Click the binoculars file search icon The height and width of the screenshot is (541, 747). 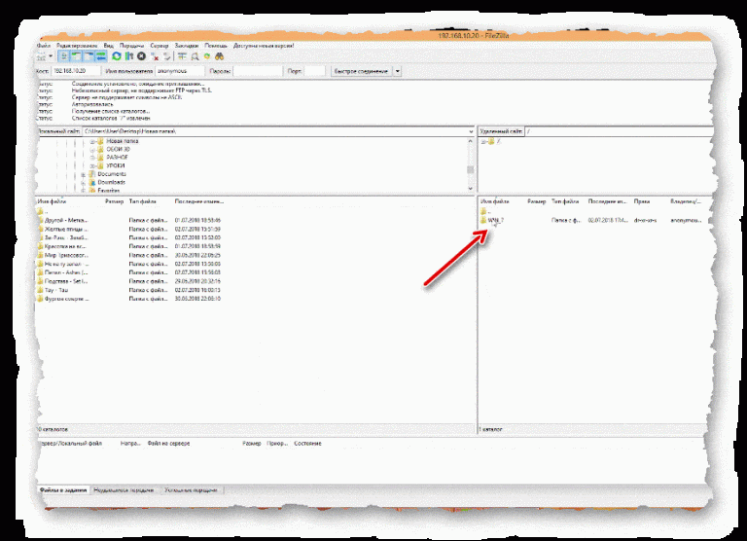(219, 57)
